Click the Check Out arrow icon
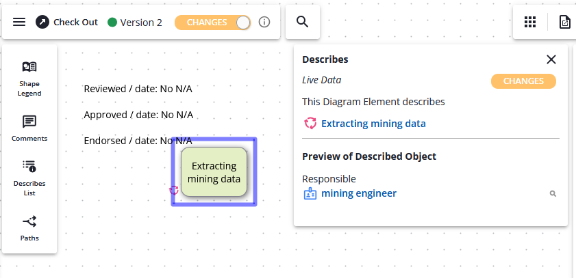 (42, 22)
